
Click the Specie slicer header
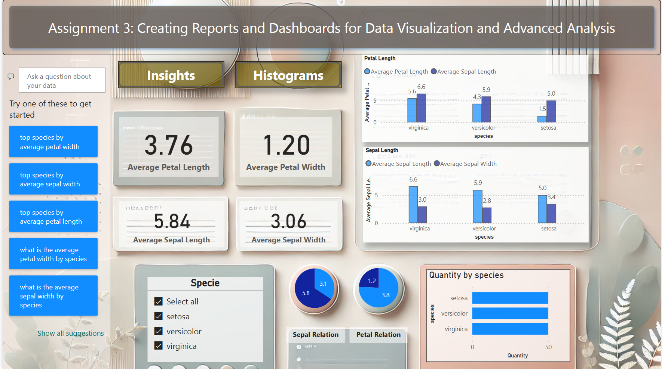point(205,283)
